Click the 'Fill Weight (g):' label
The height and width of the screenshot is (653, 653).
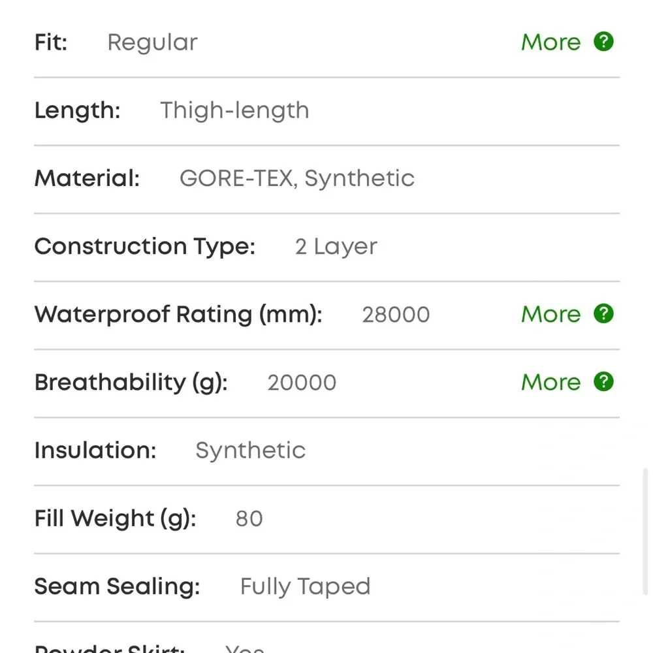pyautogui.click(x=115, y=518)
